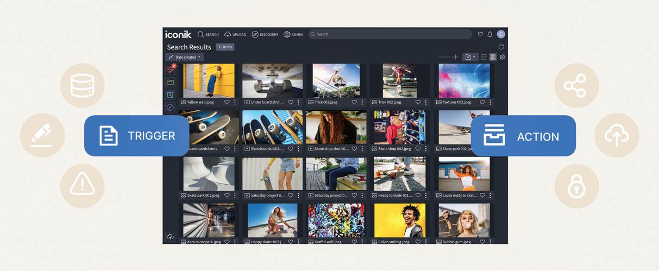Click the image type icon beside Yellow wall.jpeg

184,102
